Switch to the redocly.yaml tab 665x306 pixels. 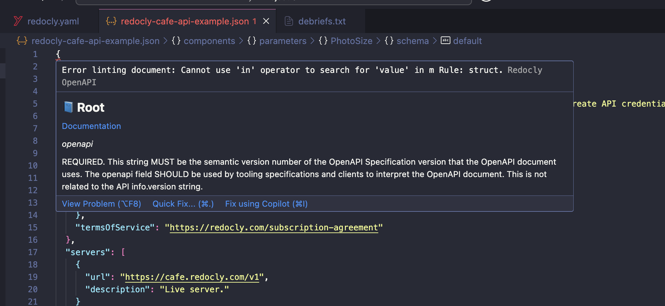point(53,21)
